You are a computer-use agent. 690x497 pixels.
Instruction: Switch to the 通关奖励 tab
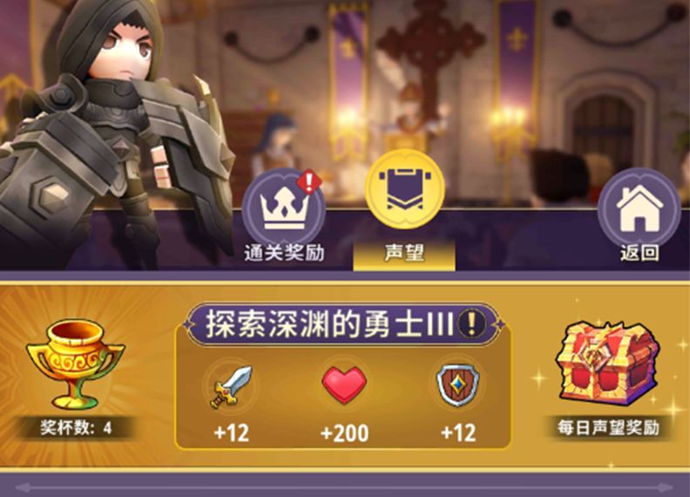pos(284,254)
